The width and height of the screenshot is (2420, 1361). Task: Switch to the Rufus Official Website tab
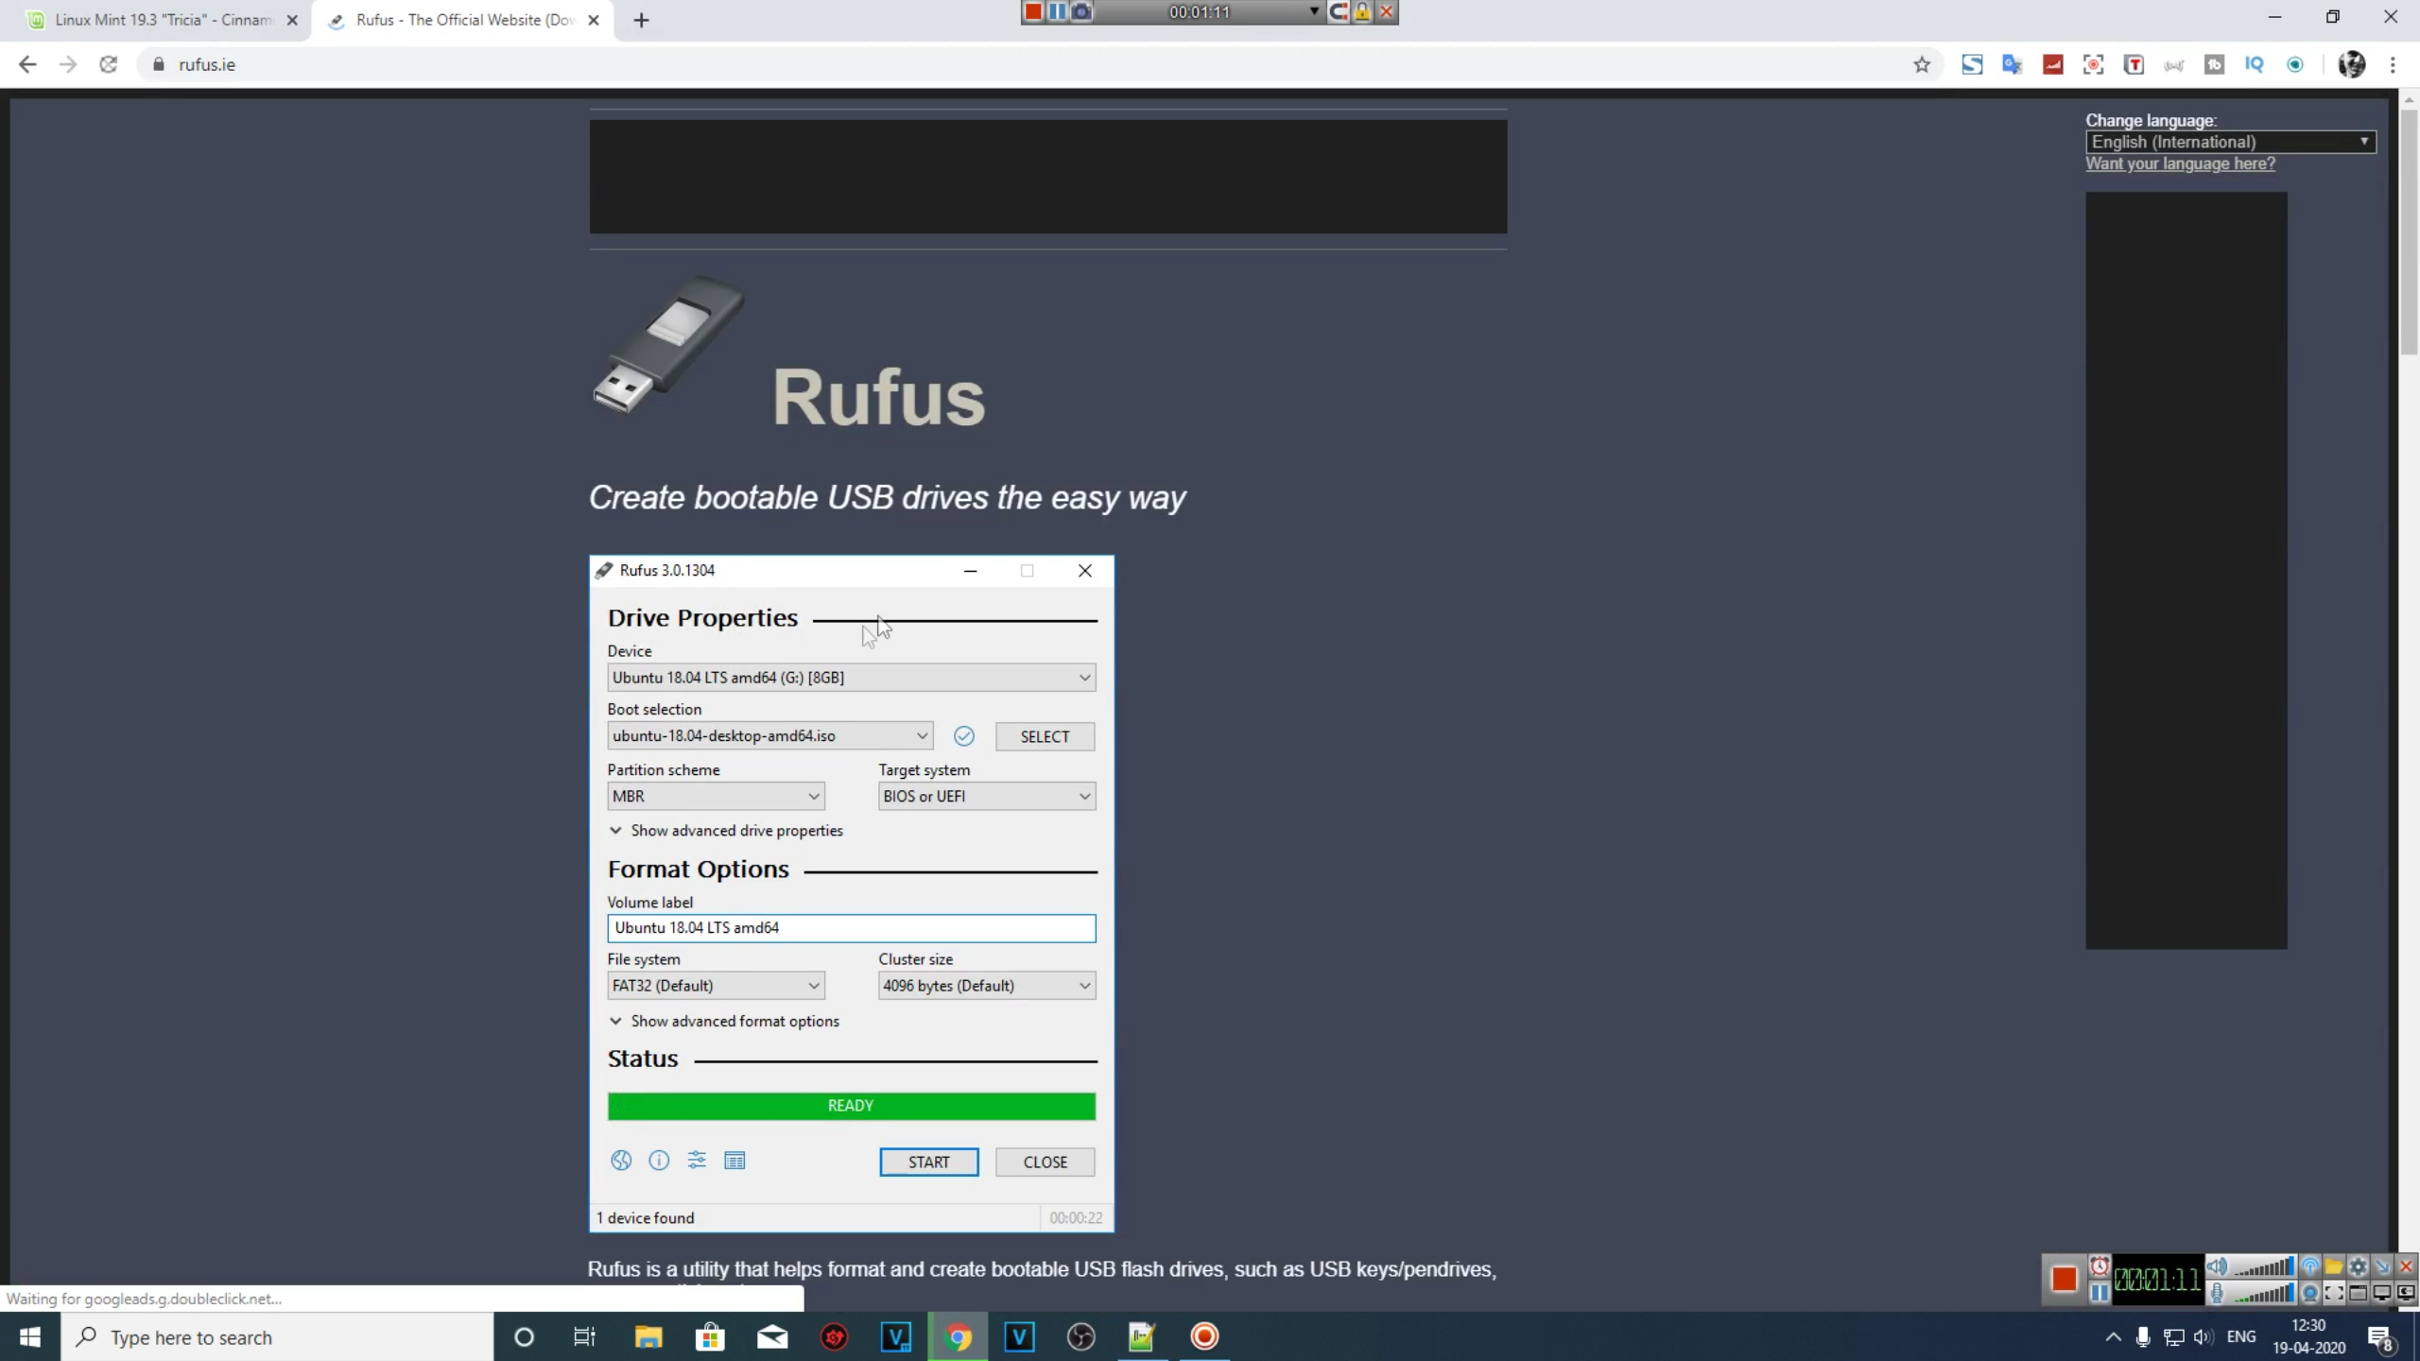454,19
